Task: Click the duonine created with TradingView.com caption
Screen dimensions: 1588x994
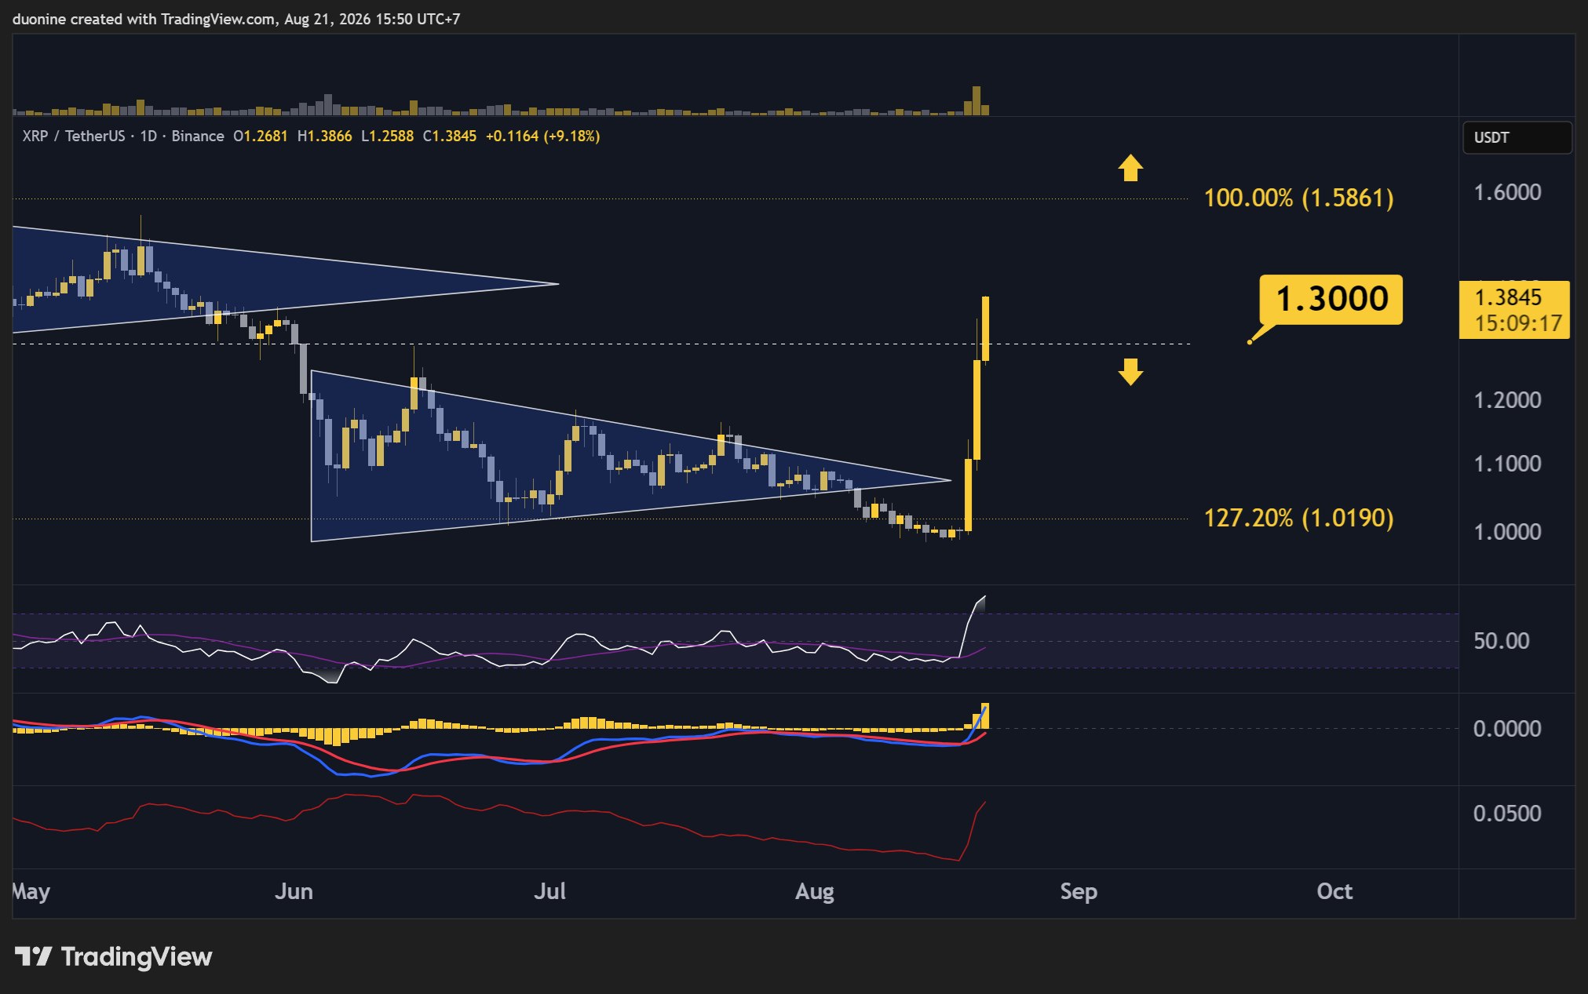Action: (x=236, y=19)
